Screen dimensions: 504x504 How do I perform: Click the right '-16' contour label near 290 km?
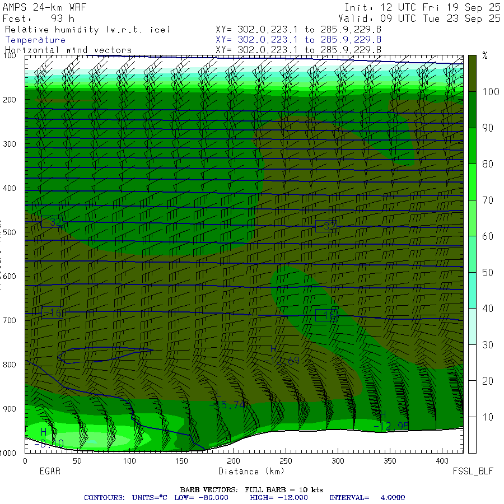pos(326,316)
